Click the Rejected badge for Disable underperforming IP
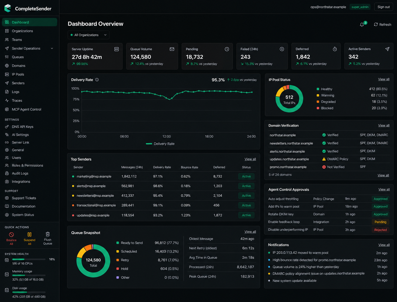This screenshot has height=302, width=397. (380, 230)
